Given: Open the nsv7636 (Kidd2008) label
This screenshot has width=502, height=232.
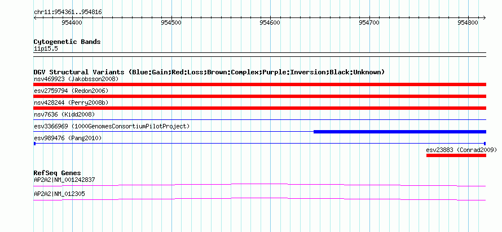Looking at the screenshot, I should click(64, 114).
